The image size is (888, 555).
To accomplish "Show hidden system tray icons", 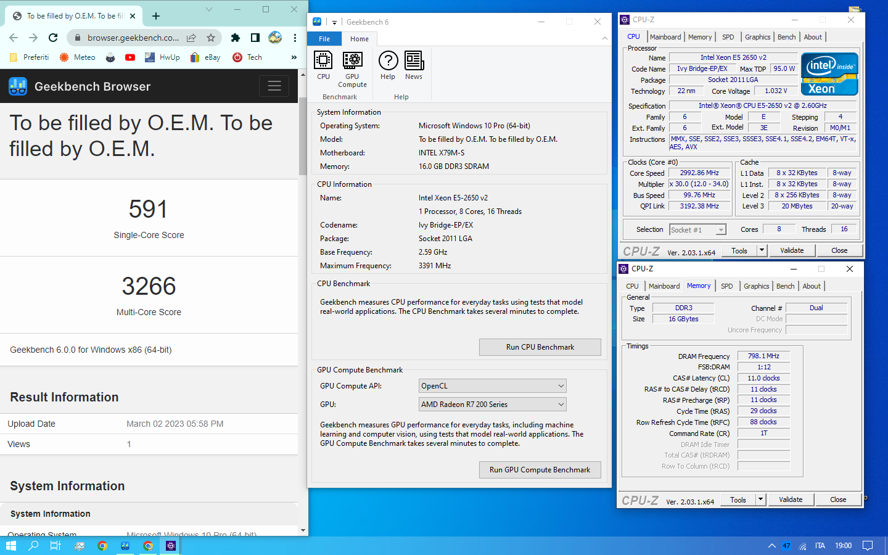I will pyautogui.click(x=771, y=546).
